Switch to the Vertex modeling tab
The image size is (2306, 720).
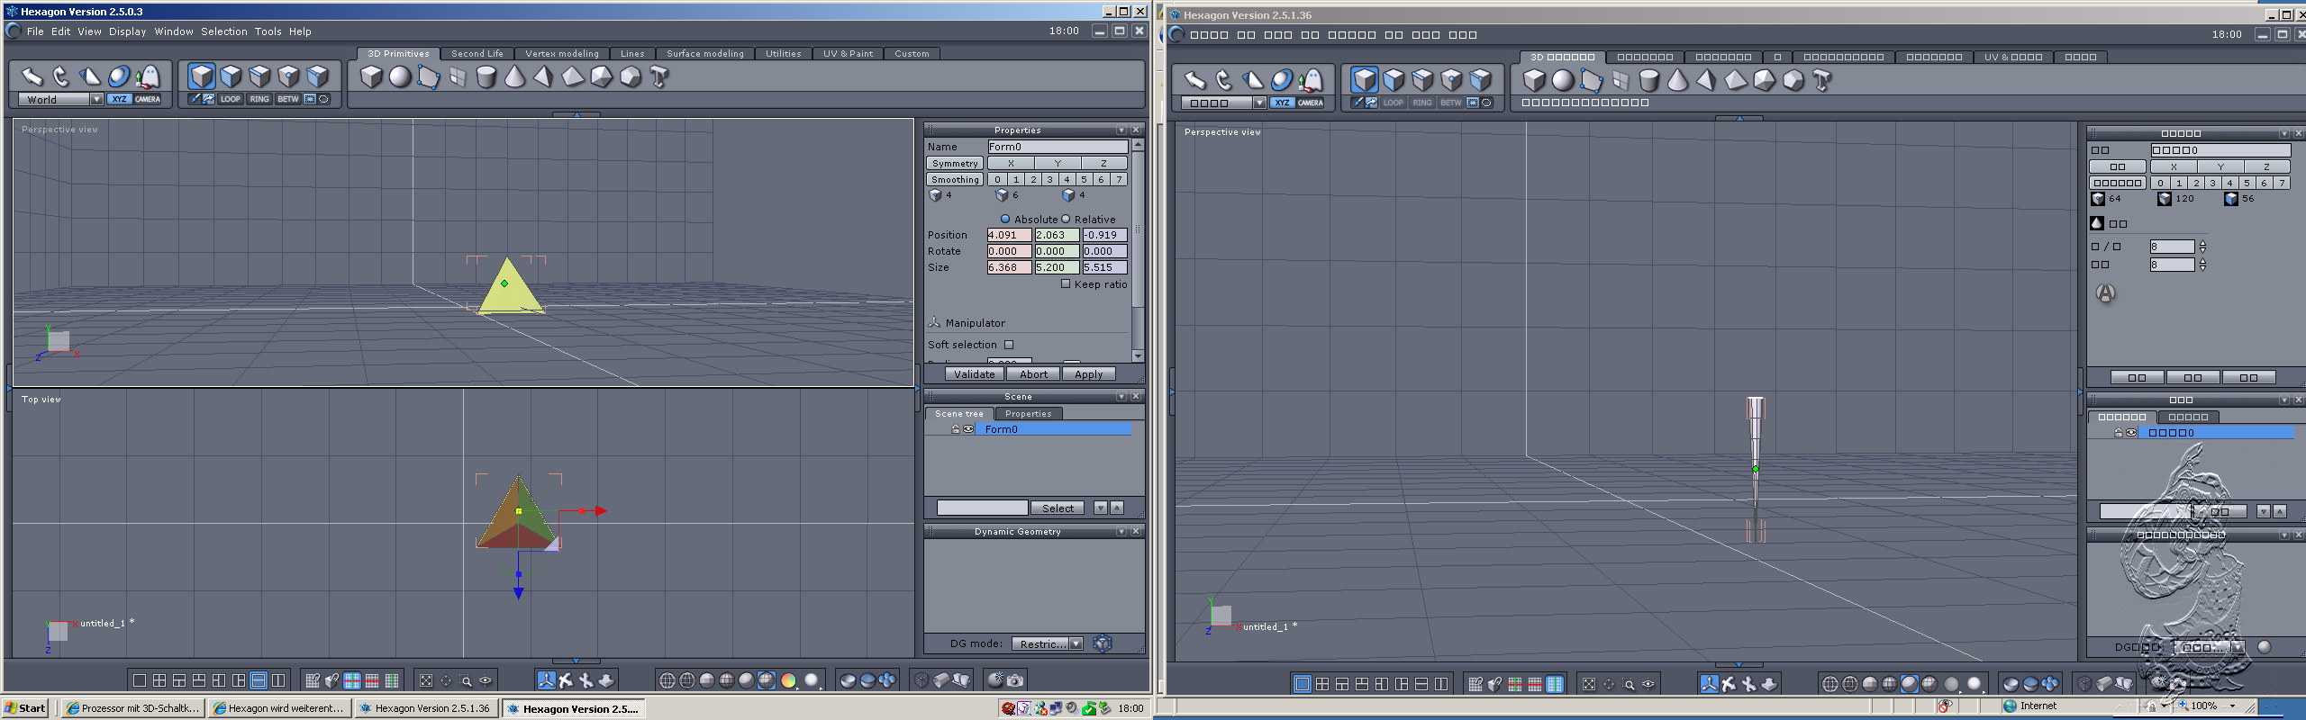[562, 53]
